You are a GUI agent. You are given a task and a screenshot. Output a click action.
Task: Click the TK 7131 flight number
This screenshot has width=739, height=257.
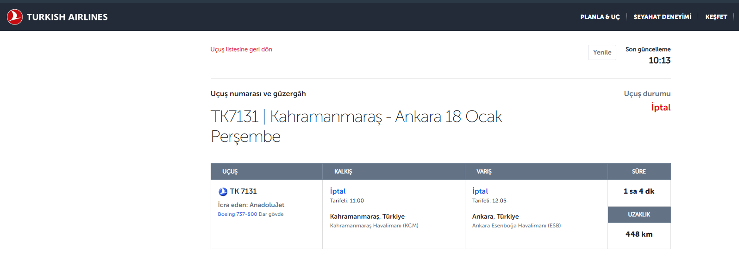pyautogui.click(x=243, y=191)
